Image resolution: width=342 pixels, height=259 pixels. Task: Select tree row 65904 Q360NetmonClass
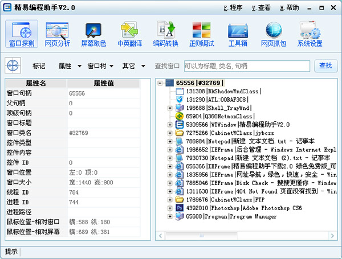[220, 116]
